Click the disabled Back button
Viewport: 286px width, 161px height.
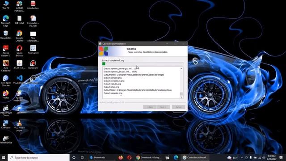150,107
